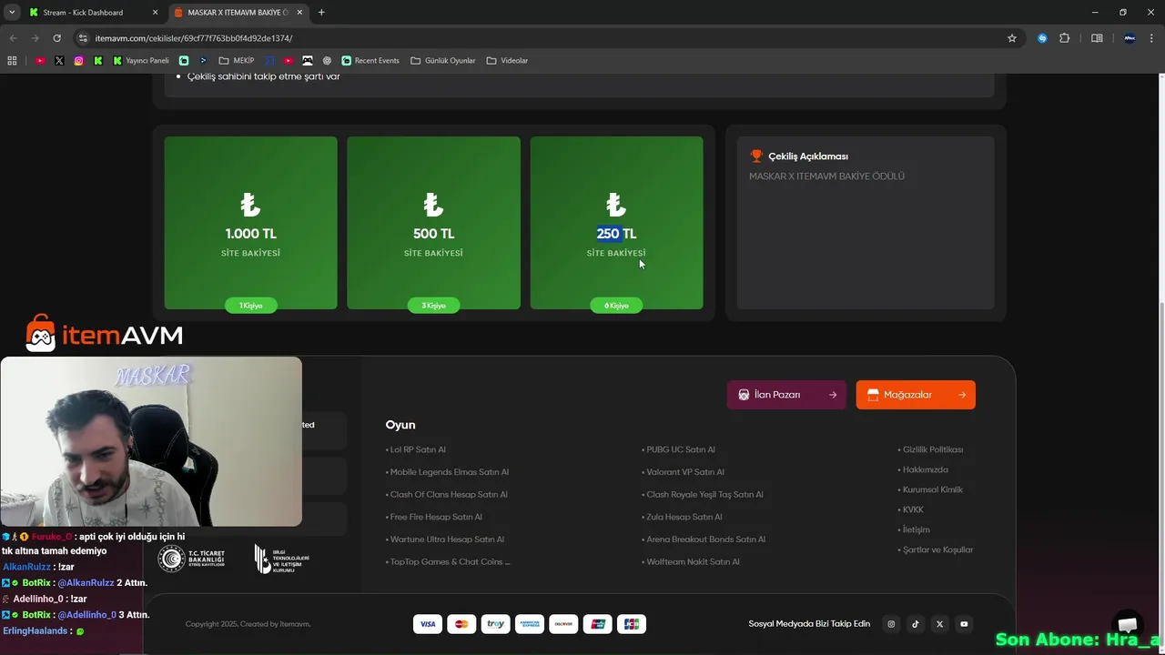Open the apps grid in bookmarks bar
Viewport: 1165px width, 655px height.
[12, 61]
